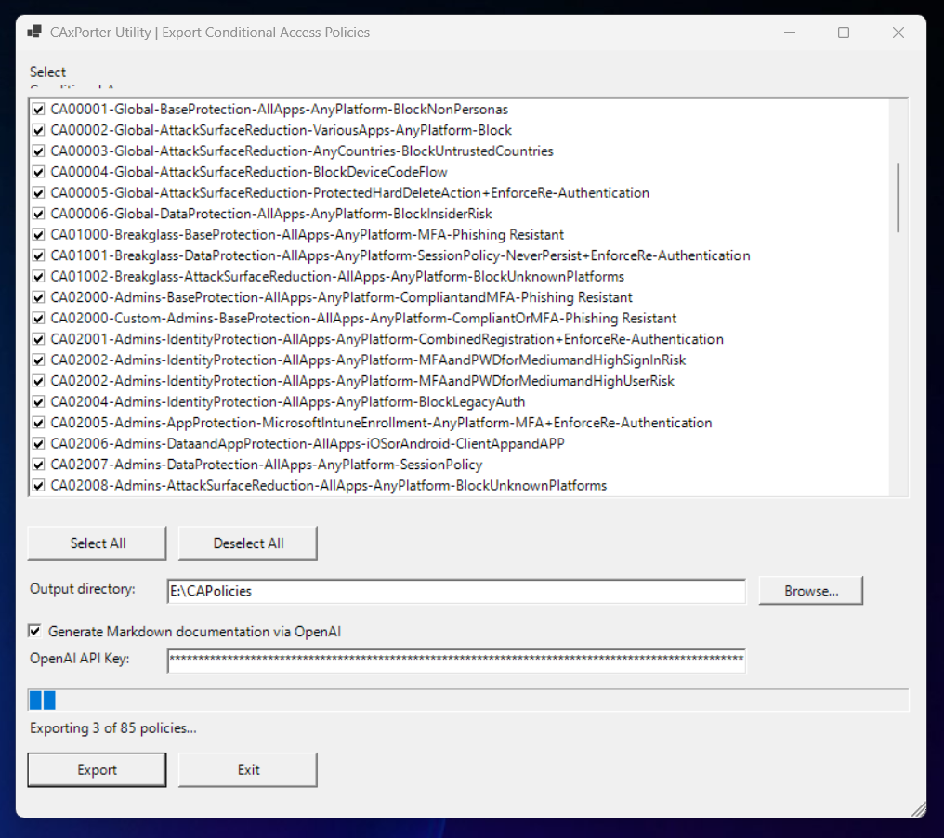
Task: Uncheck CA00001-Global-BaseProtection policy checkbox
Action: (x=38, y=110)
